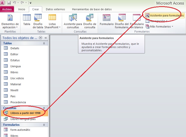Collapse the navigation pane with double chevron
This screenshot has height=137, width=186.
[x=46, y=38]
